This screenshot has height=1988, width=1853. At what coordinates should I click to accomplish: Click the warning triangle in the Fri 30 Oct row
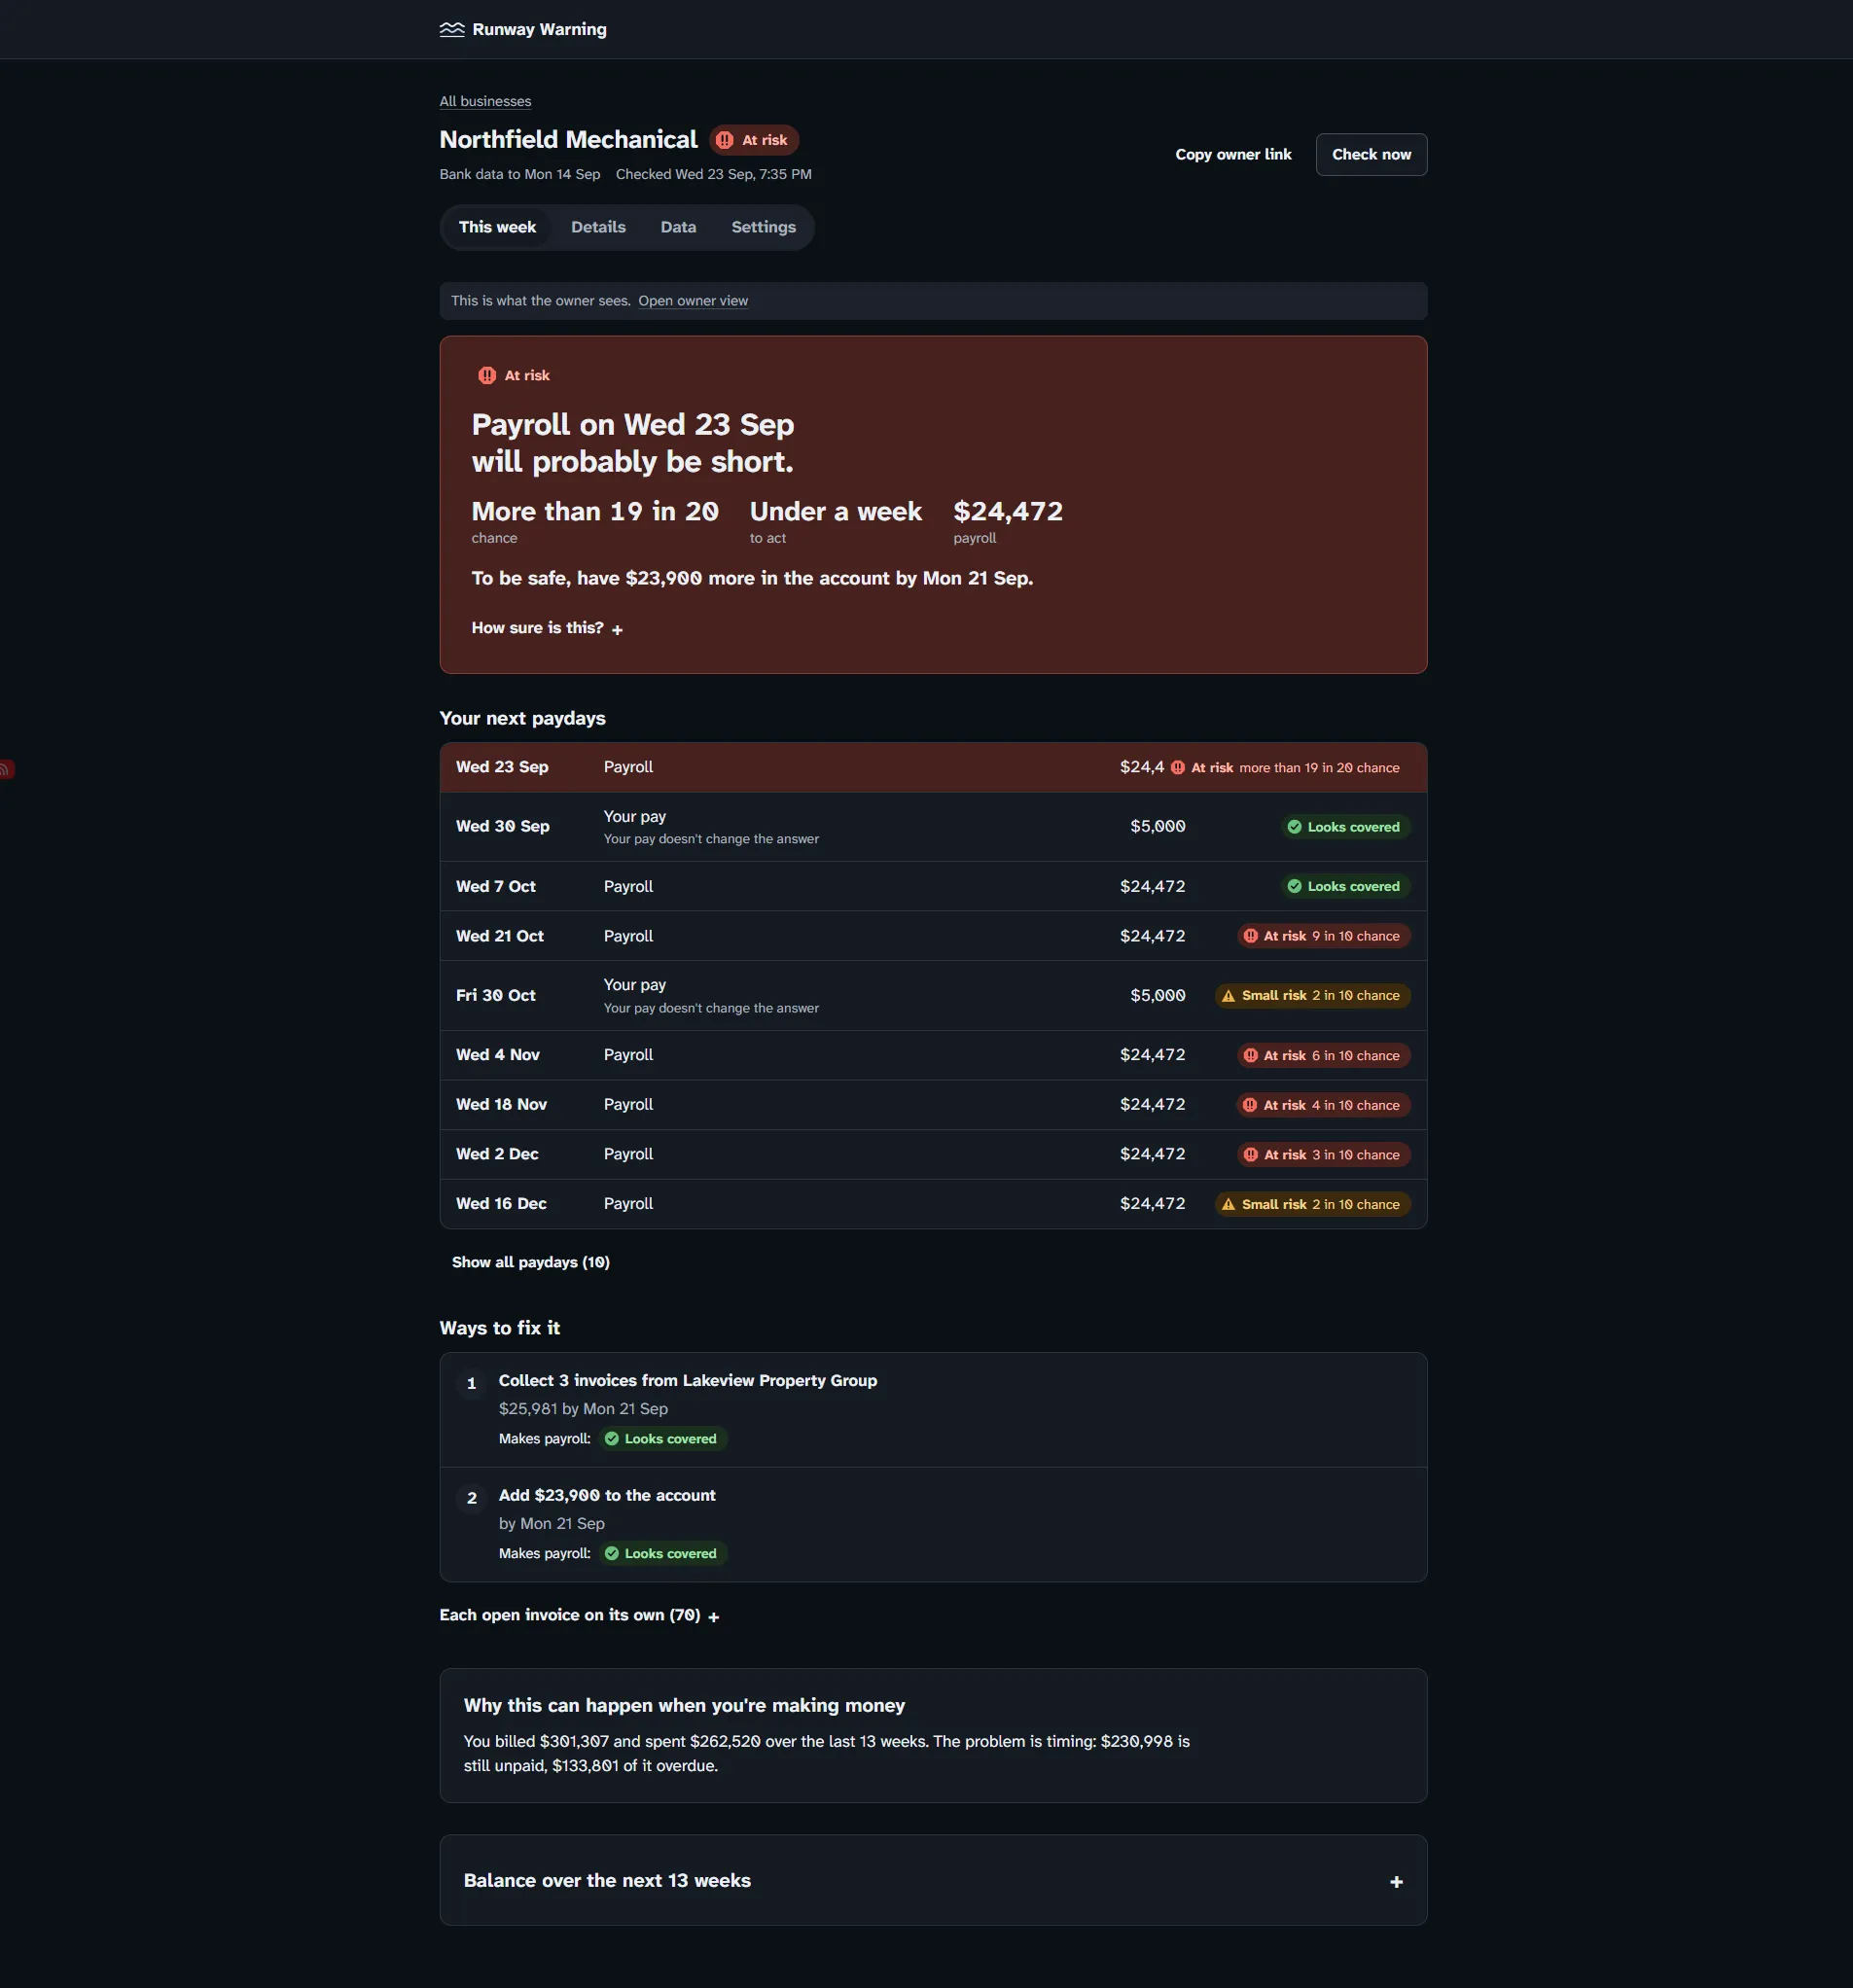pos(1229,996)
